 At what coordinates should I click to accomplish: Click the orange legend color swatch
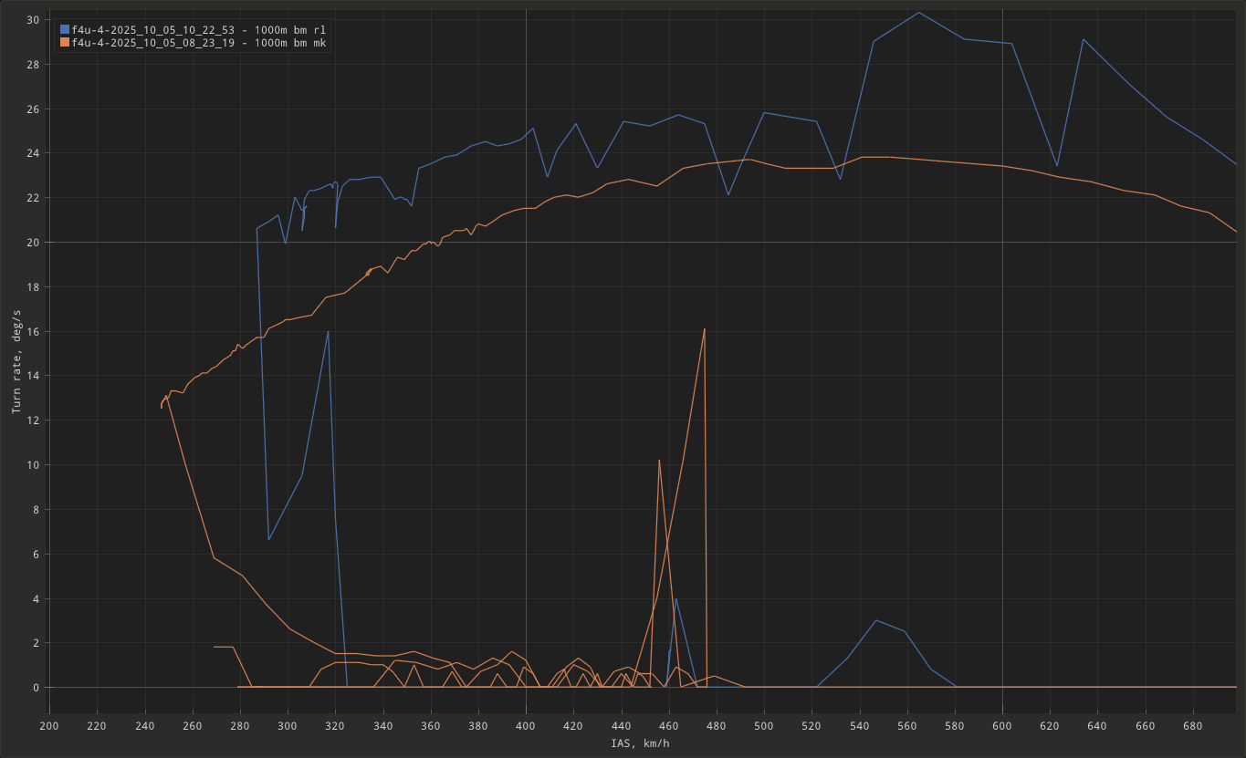pyautogui.click(x=64, y=43)
